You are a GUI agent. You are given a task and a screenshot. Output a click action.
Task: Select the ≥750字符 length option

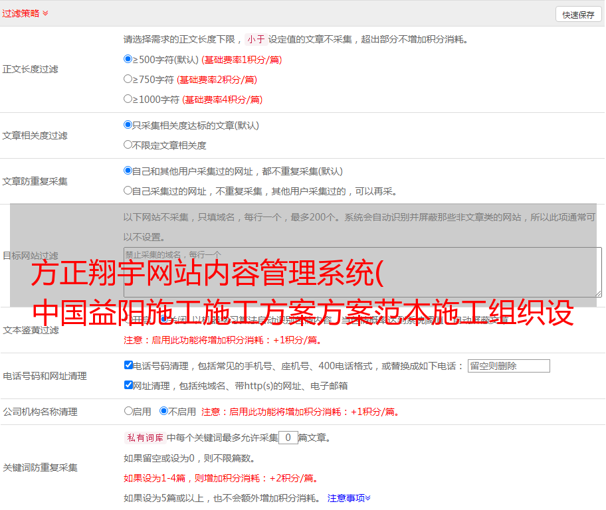(128, 79)
